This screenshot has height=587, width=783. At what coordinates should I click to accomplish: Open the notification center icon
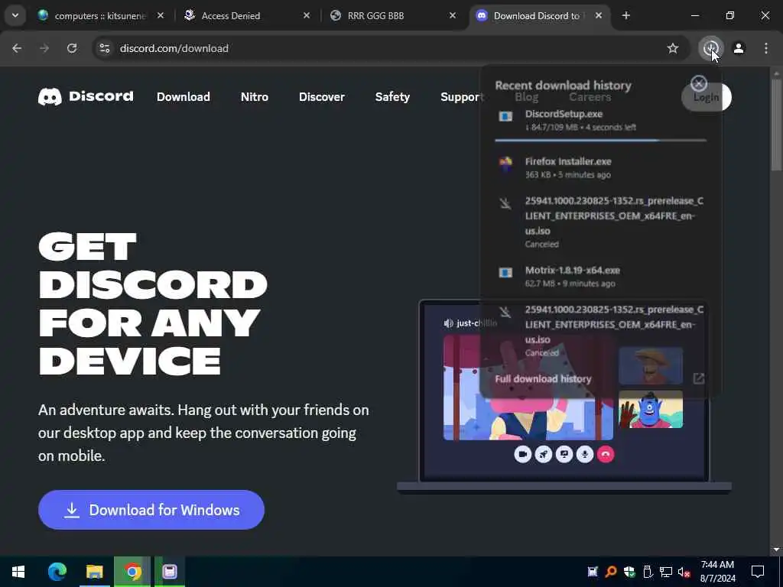point(758,572)
